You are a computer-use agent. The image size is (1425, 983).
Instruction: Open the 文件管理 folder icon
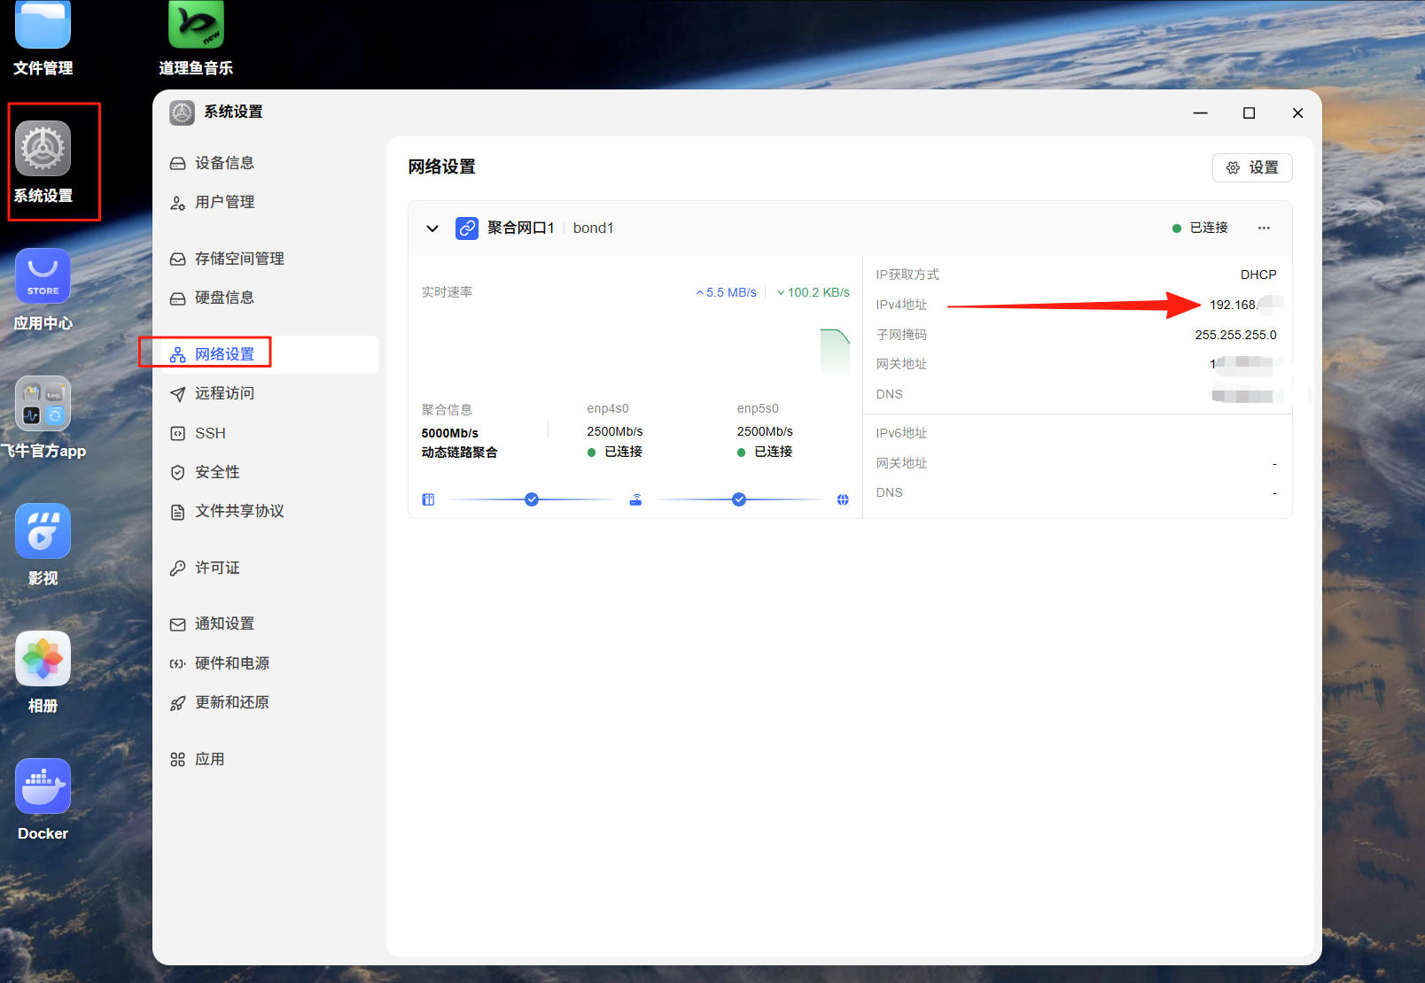pyautogui.click(x=43, y=23)
